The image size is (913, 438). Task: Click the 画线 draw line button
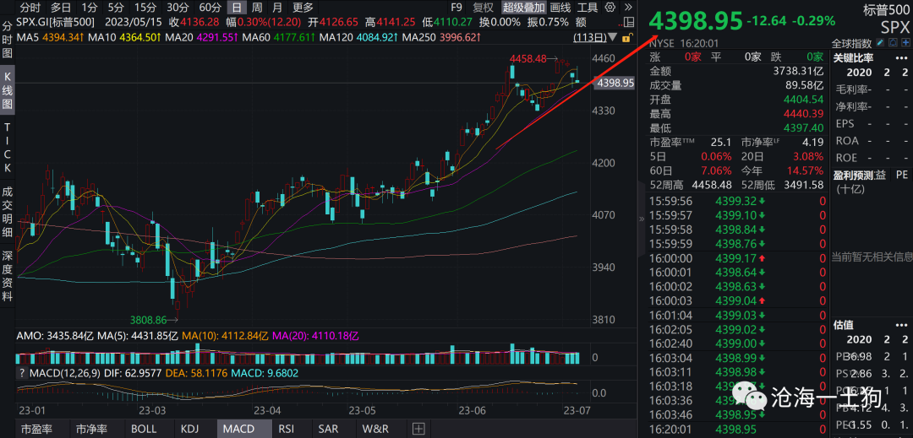coord(561,7)
